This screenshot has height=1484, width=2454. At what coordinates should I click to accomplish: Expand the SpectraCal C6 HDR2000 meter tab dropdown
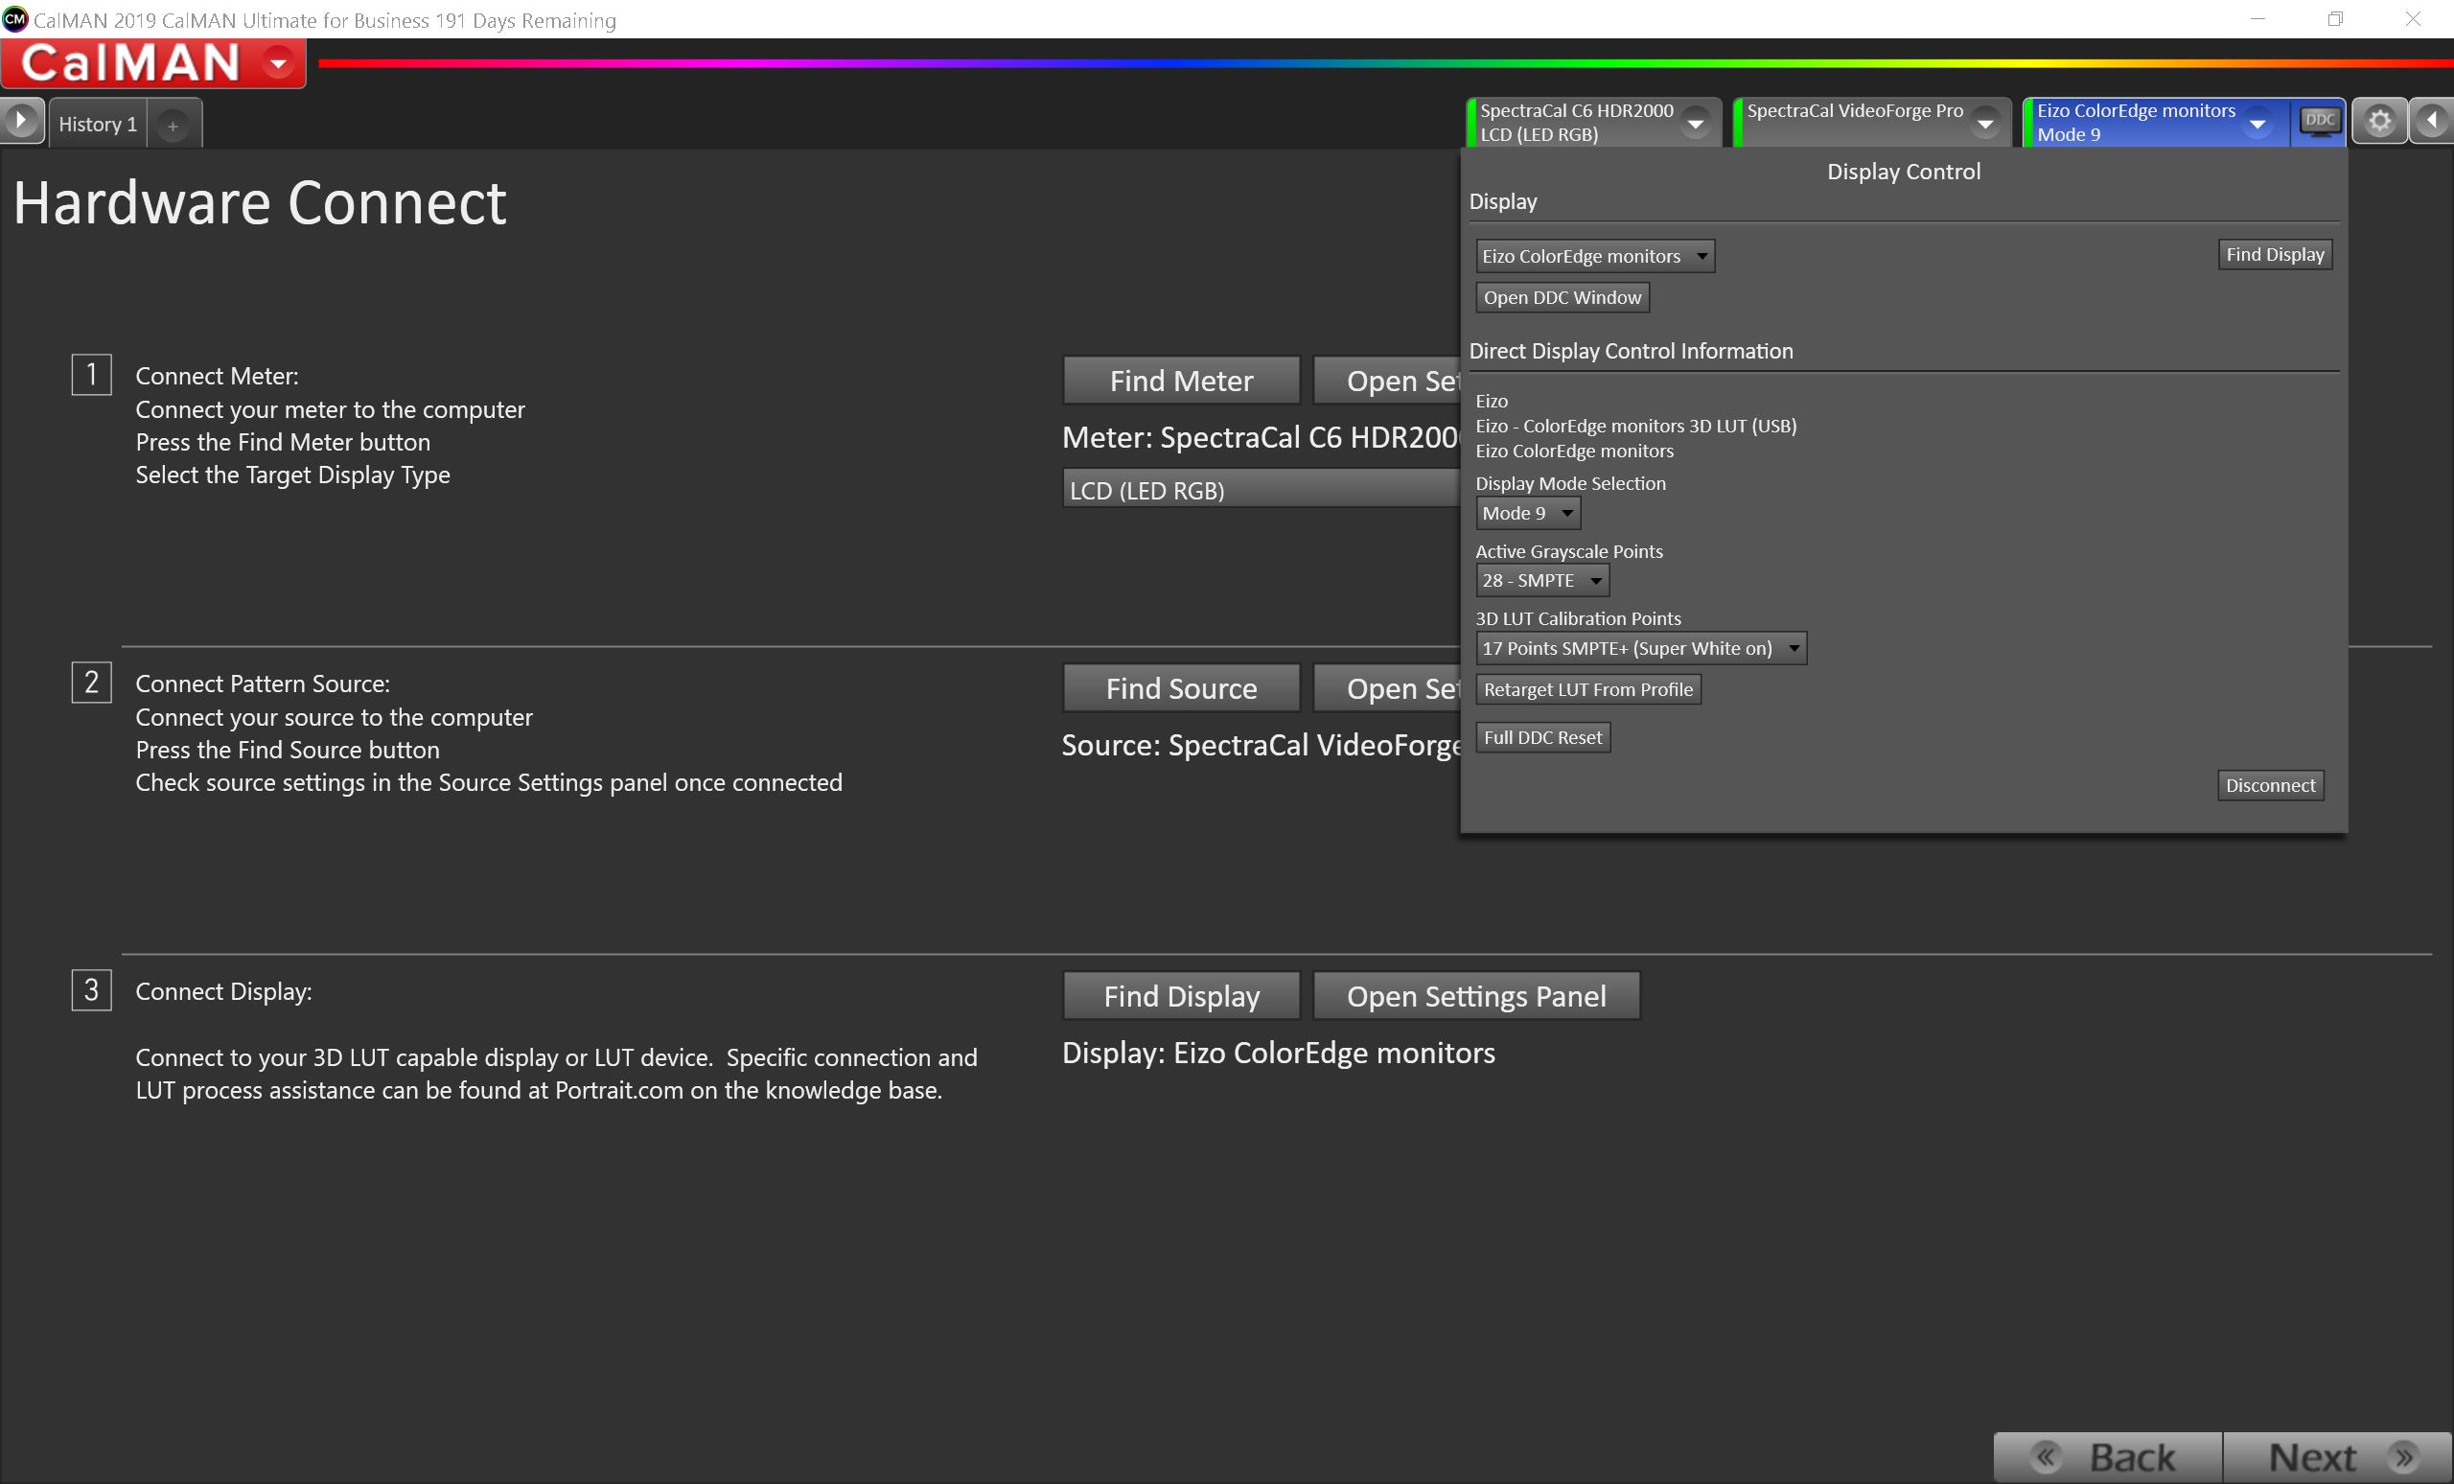[x=1694, y=124]
